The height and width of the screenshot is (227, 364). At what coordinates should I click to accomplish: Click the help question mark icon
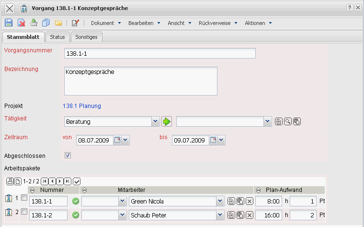tap(350, 8)
